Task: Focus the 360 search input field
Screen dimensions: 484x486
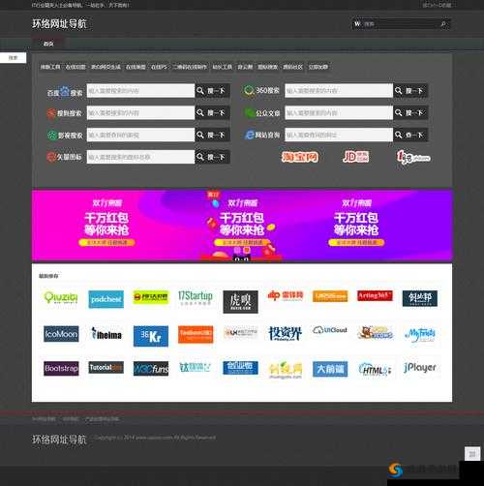Action: click(x=339, y=91)
